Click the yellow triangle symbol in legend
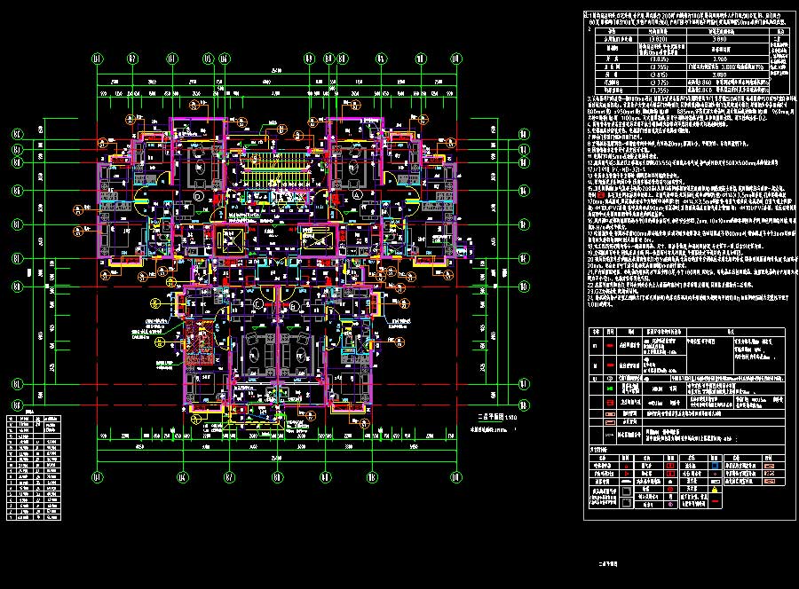This screenshot has height=589, width=799. pyautogui.click(x=714, y=490)
